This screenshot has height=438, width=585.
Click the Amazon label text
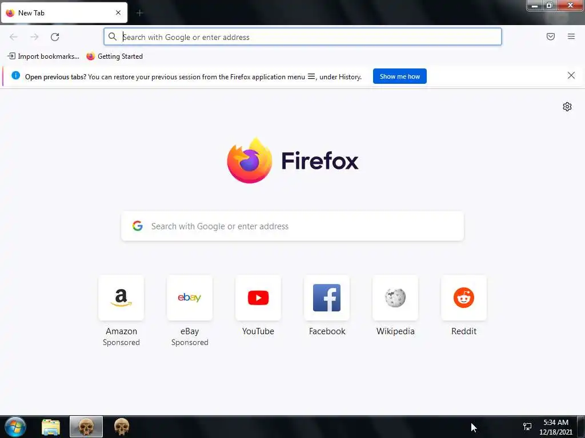coord(121,331)
